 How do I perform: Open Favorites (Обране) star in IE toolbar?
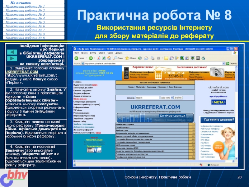(x=130, y=58)
